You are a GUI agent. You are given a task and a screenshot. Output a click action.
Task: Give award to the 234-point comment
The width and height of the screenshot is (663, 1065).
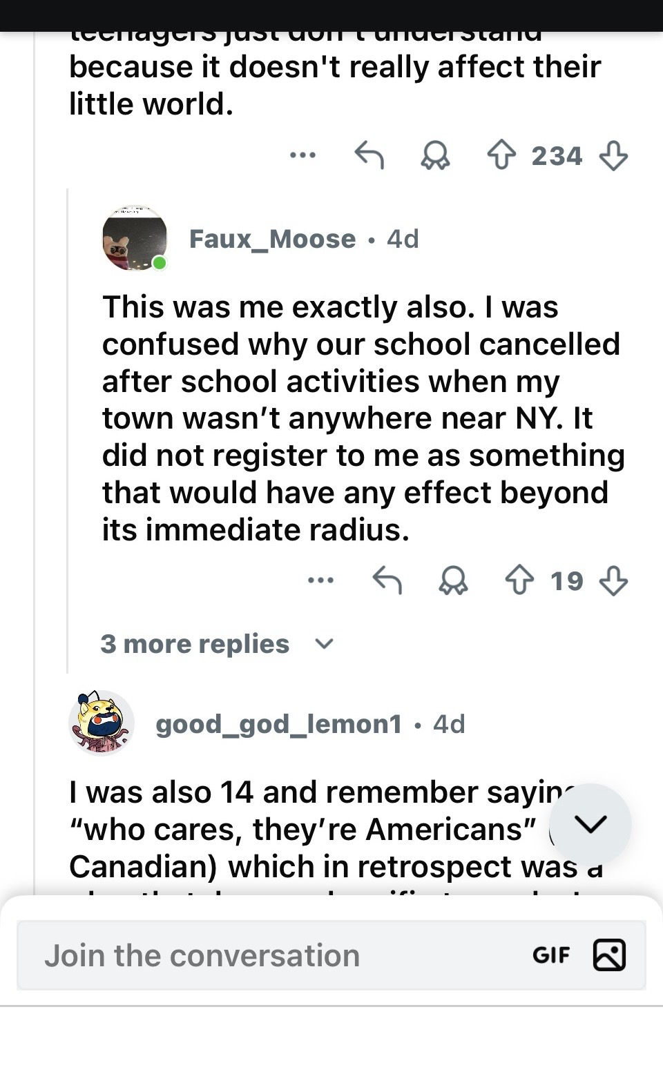[x=435, y=155]
